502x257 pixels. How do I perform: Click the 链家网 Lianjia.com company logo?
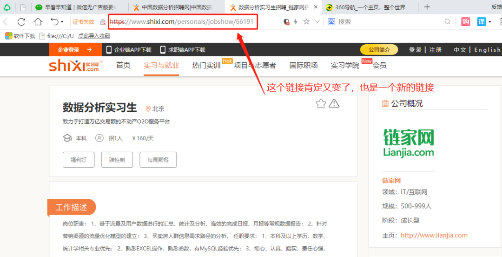[409, 142]
